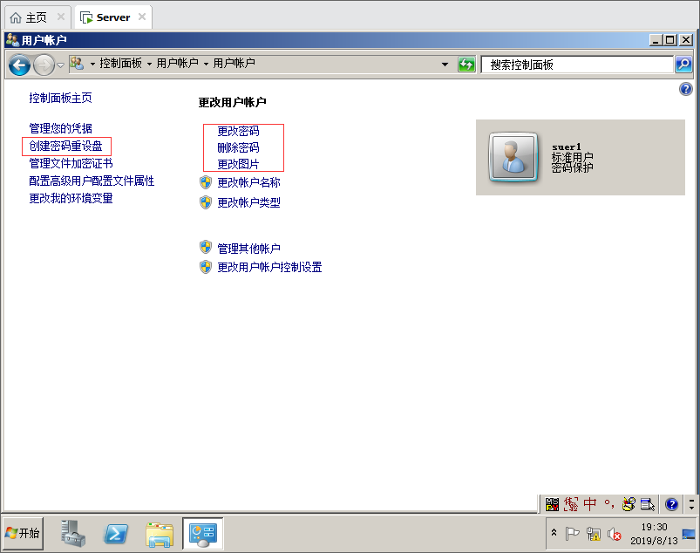Viewport: 700px width, 553px height.
Task: Open the 更改密码 link
Action: (238, 131)
